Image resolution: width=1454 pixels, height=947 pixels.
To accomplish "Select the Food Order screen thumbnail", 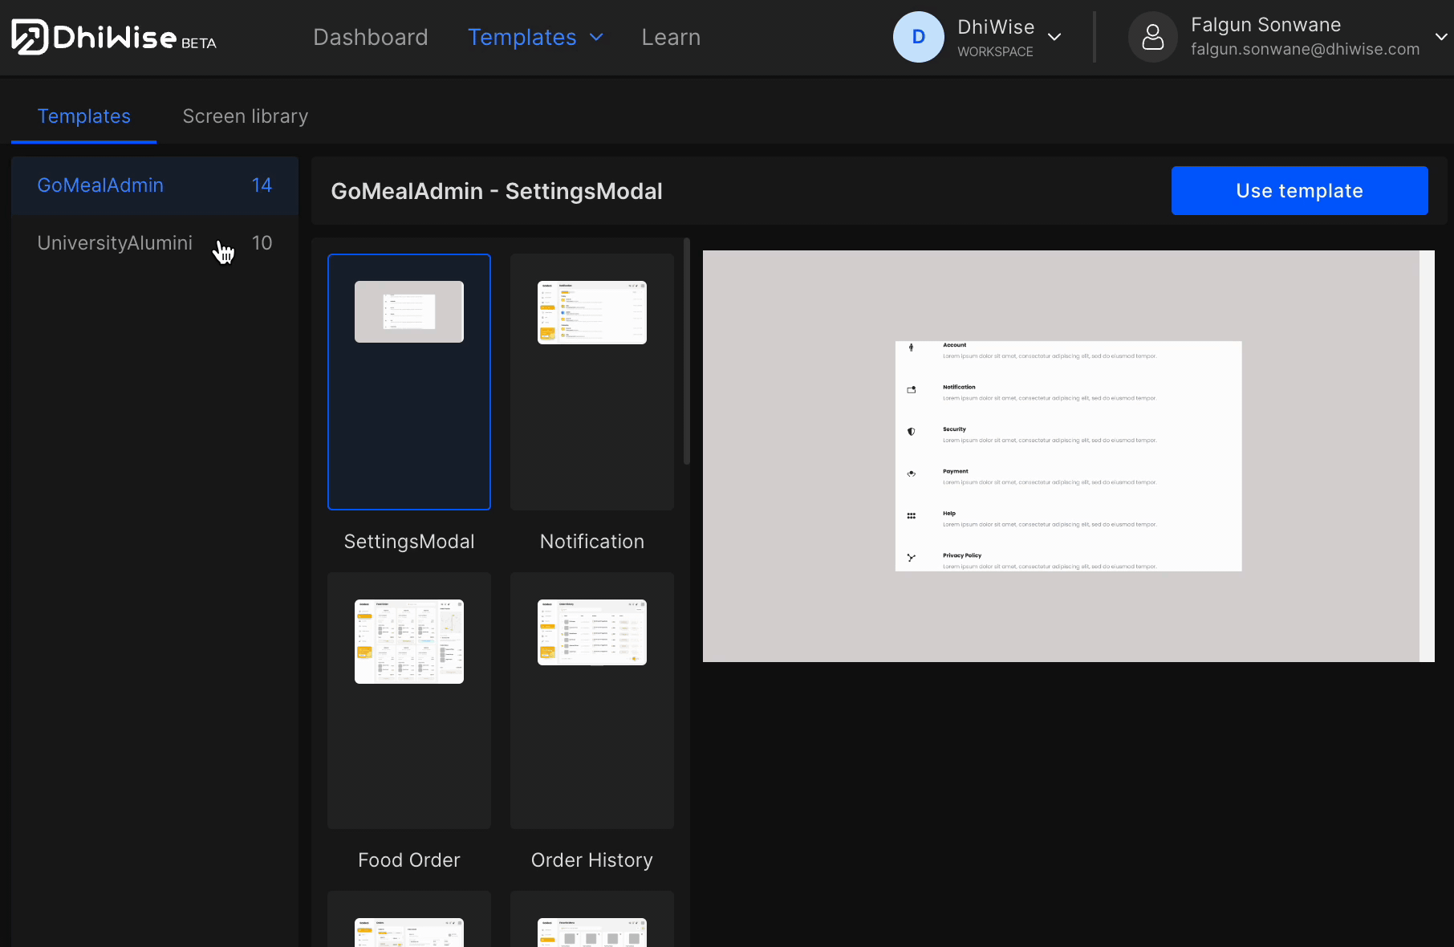I will (409, 701).
